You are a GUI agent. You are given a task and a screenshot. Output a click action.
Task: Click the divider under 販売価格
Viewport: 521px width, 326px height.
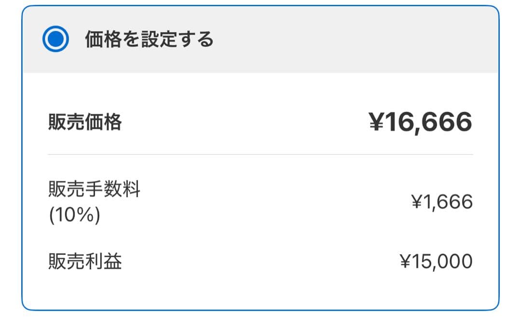(260, 154)
